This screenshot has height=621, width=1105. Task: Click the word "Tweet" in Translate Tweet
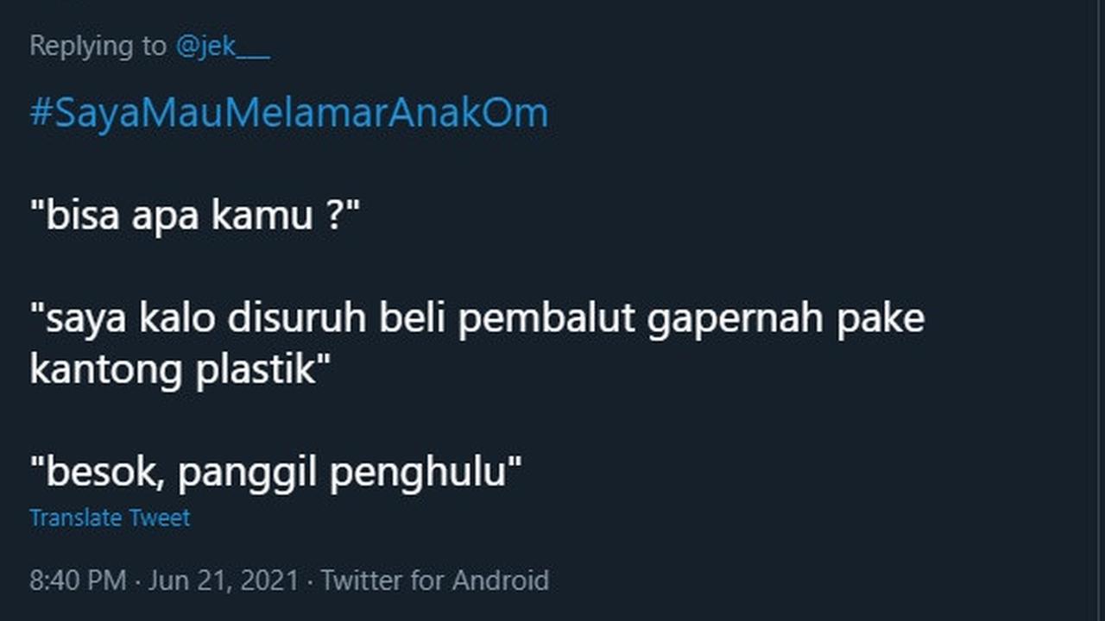[x=160, y=517]
